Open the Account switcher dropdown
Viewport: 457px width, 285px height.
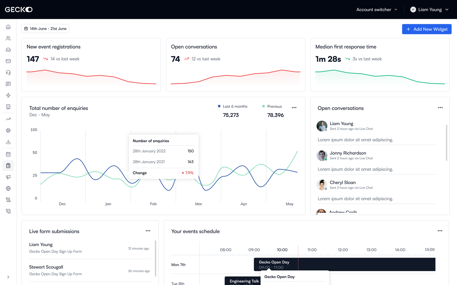point(377,9)
